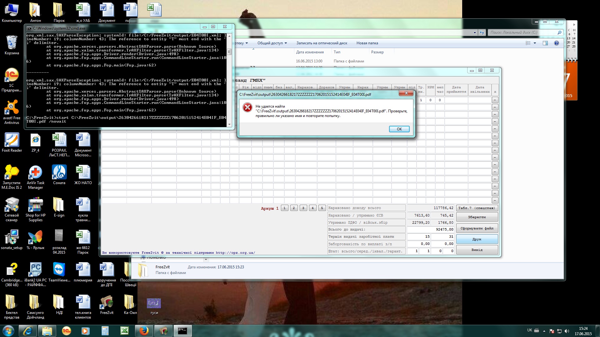Switch to sheet 5 of Аркуш
The height and width of the screenshot is (337, 600).
(x=322, y=208)
